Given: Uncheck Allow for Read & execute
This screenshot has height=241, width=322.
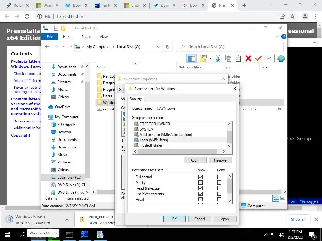Looking at the screenshot, I should [x=200, y=188].
